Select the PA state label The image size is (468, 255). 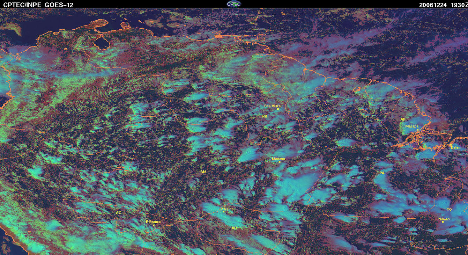point(382,173)
